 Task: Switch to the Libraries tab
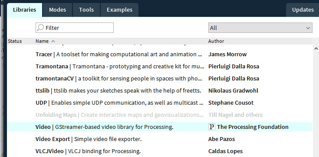point(25,10)
